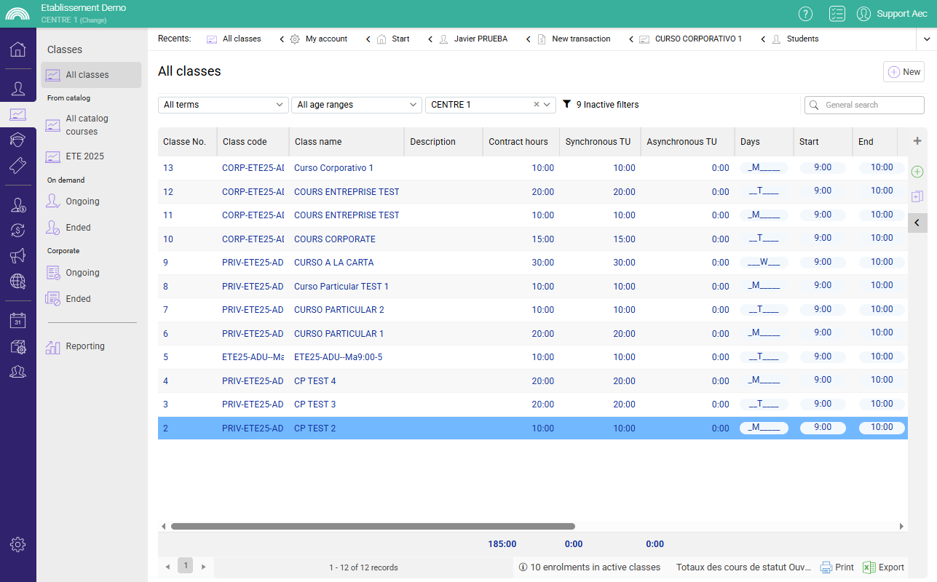The image size is (937, 582).
Task: Collapse the right side panel arrow
Action: (917, 223)
